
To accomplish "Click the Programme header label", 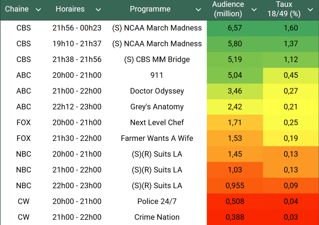I will click(150, 9).
